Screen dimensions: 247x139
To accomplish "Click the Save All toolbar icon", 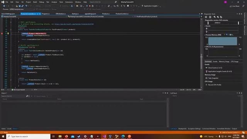I will pos(22,6).
